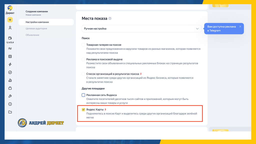Screen dimensions: 256x144
Task: Uncheck the Яндекс Карты checkbox
Action: 83,109
